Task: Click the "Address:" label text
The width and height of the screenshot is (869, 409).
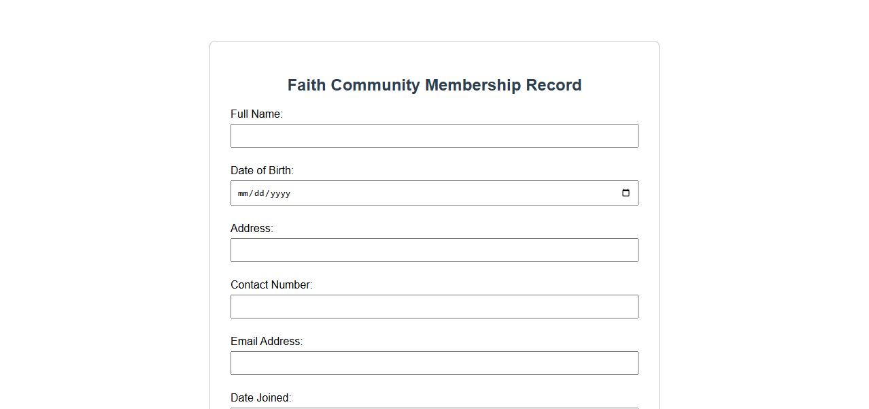Action: 252,229
